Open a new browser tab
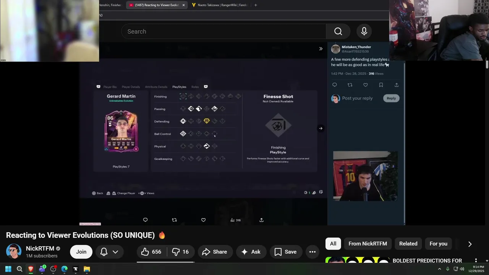 pos(256,5)
